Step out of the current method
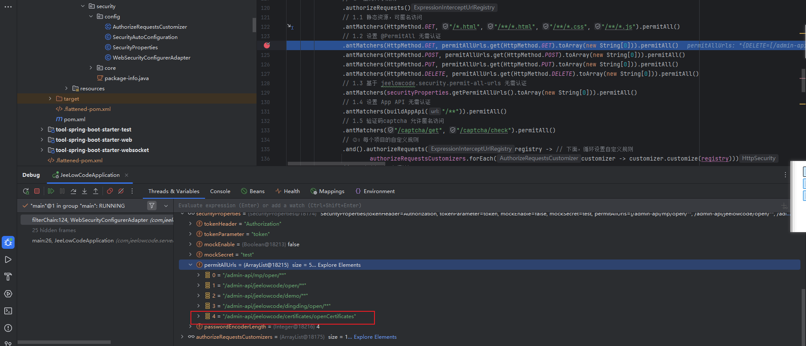 click(x=96, y=191)
